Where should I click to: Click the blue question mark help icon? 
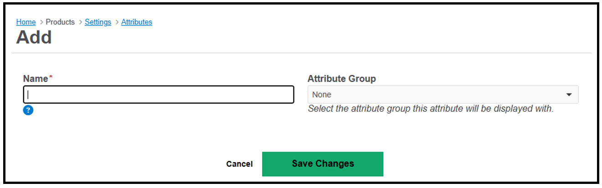pos(28,110)
